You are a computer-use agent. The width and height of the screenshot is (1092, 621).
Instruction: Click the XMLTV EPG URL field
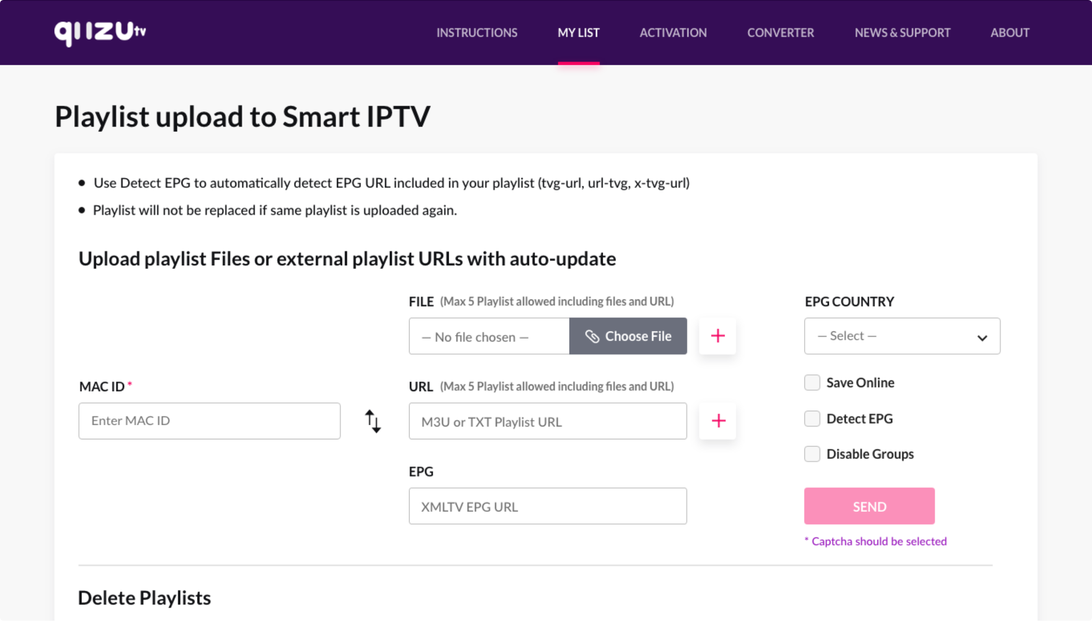click(548, 506)
